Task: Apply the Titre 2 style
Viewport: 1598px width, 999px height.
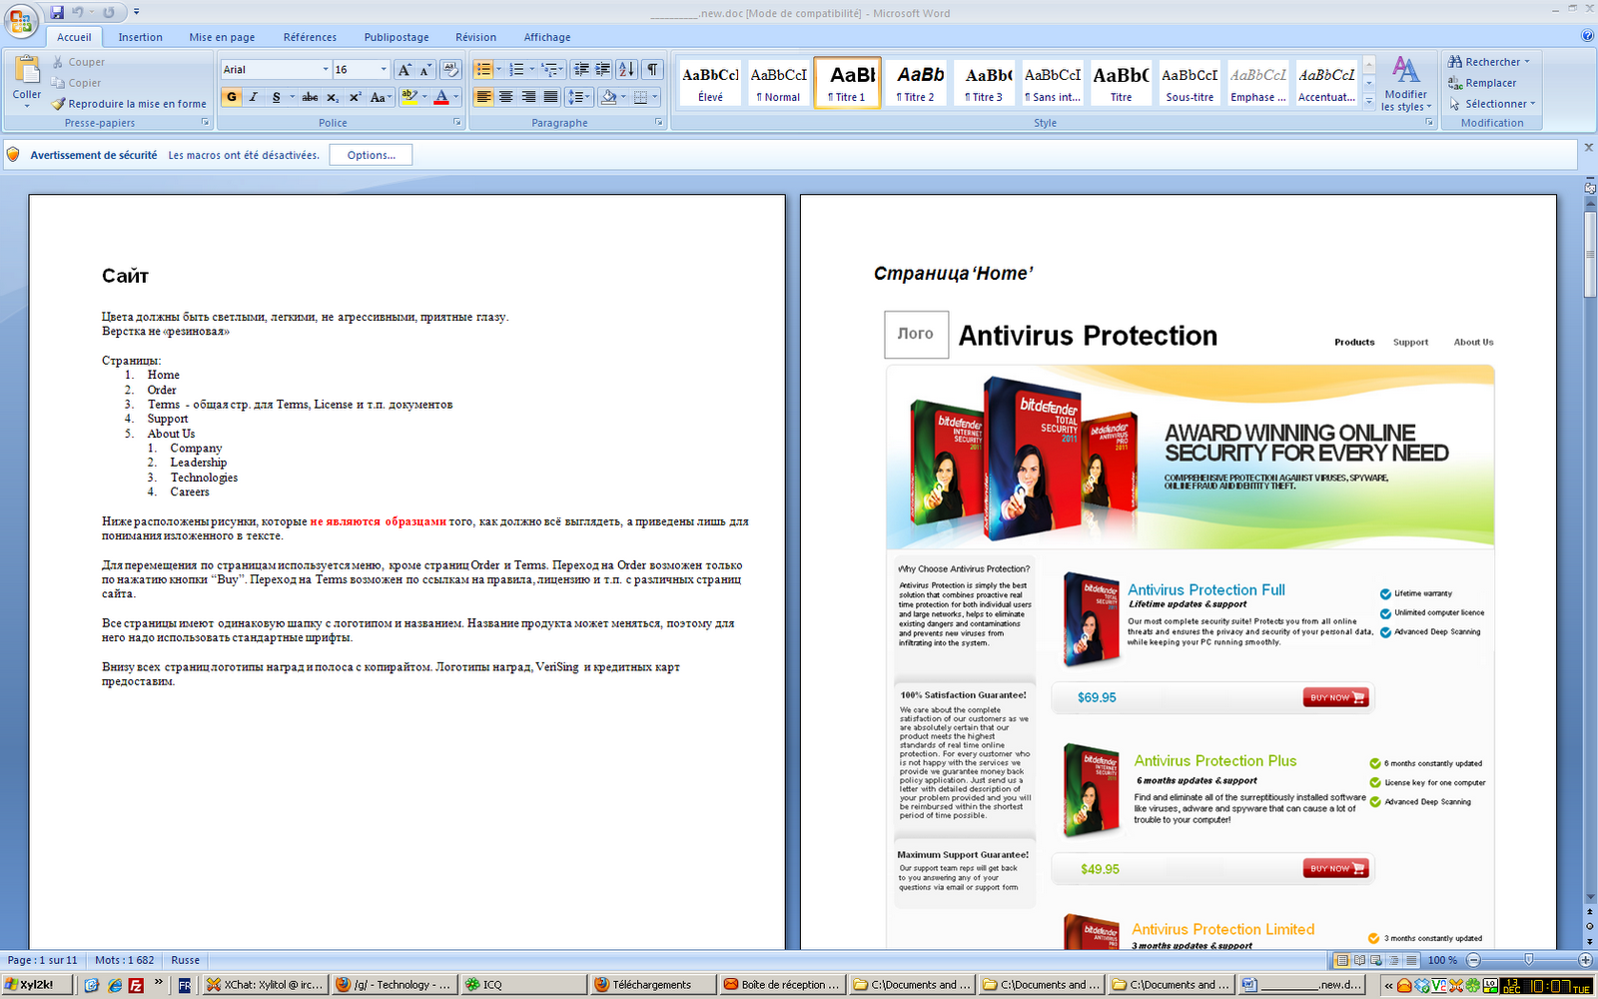Action: tap(916, 82)
